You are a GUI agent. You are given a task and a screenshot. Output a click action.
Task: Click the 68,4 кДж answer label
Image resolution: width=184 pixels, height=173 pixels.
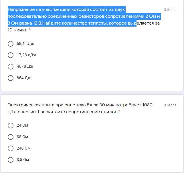[x=25, y=44]
